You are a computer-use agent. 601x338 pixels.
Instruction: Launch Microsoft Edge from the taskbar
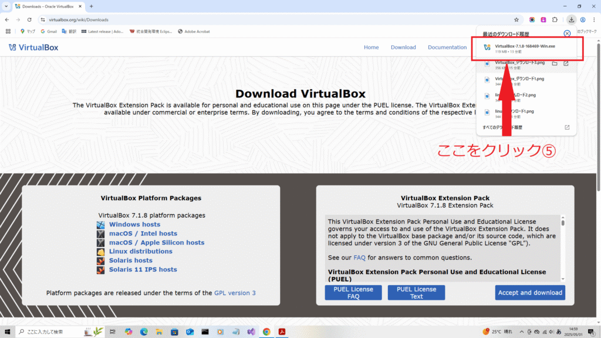coord(144,332)
